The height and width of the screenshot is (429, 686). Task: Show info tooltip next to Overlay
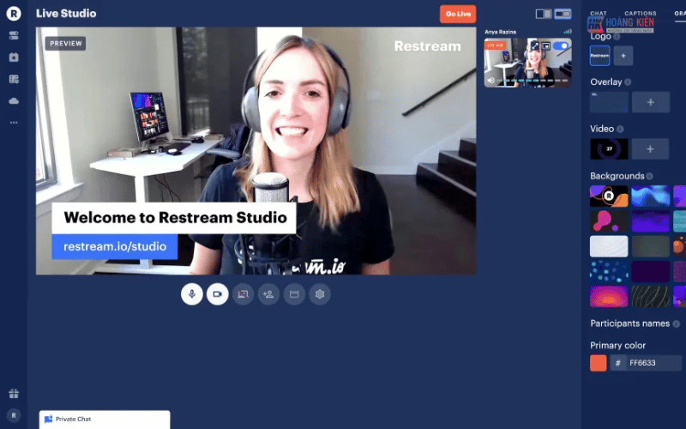(628, 82)
